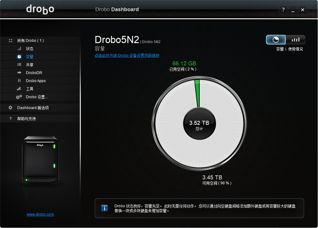Click the Drobo device thumbnail image
Image resolution: width=318 pixels, height=228 pixels.
[x=40, y=160]
